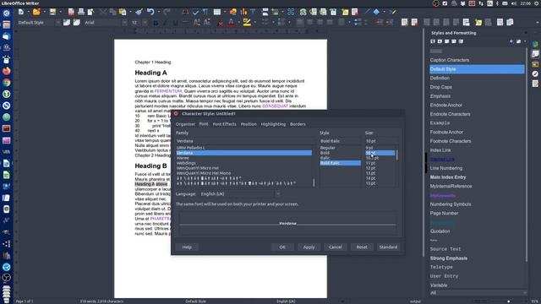Open the Firefox launcher icon
541x304 pixels.
click(6, 71)
